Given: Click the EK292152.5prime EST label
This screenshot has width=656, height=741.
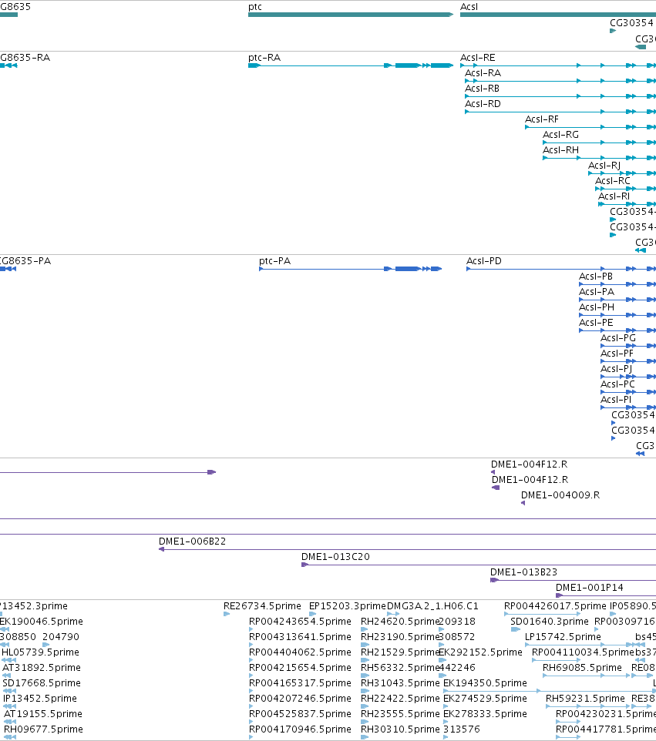Looking at the screenshot, I should [x=480, y=652].
